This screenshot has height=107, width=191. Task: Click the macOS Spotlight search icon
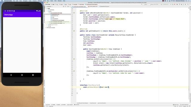coord(186,1)
